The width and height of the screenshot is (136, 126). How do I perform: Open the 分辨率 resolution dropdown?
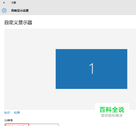point(31,125)
